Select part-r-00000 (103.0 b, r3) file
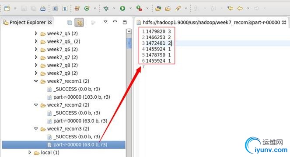This screenshot has width=290, height=157. point(82,97)
